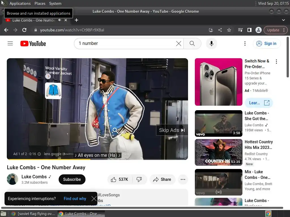290x217 pixels.
Task: Open Places menu
Action: coord(40,3)
